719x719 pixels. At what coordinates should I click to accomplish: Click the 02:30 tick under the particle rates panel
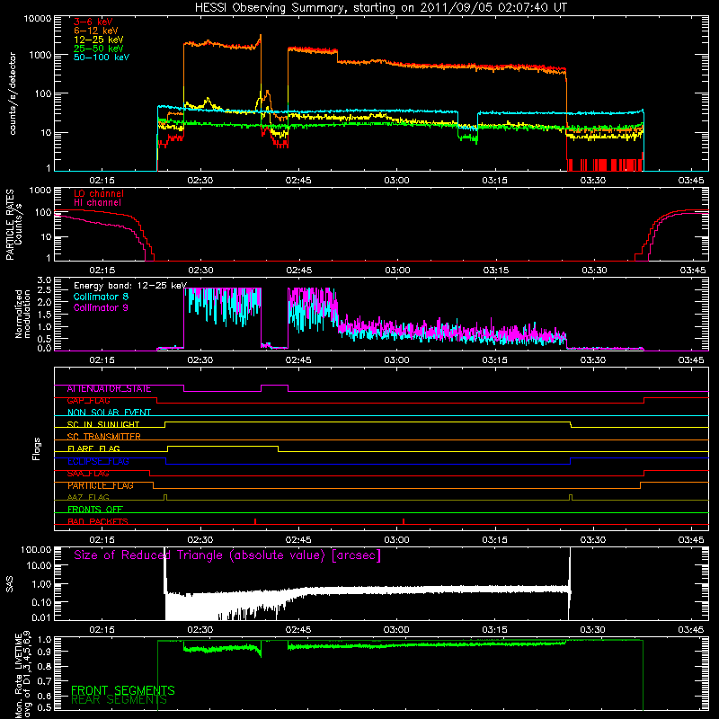pos(200,271)
